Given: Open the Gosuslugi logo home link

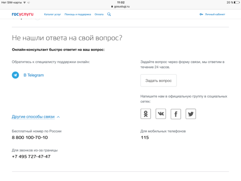Looking at the screenshot, I should pyautogui.click(x=22, y=14).
